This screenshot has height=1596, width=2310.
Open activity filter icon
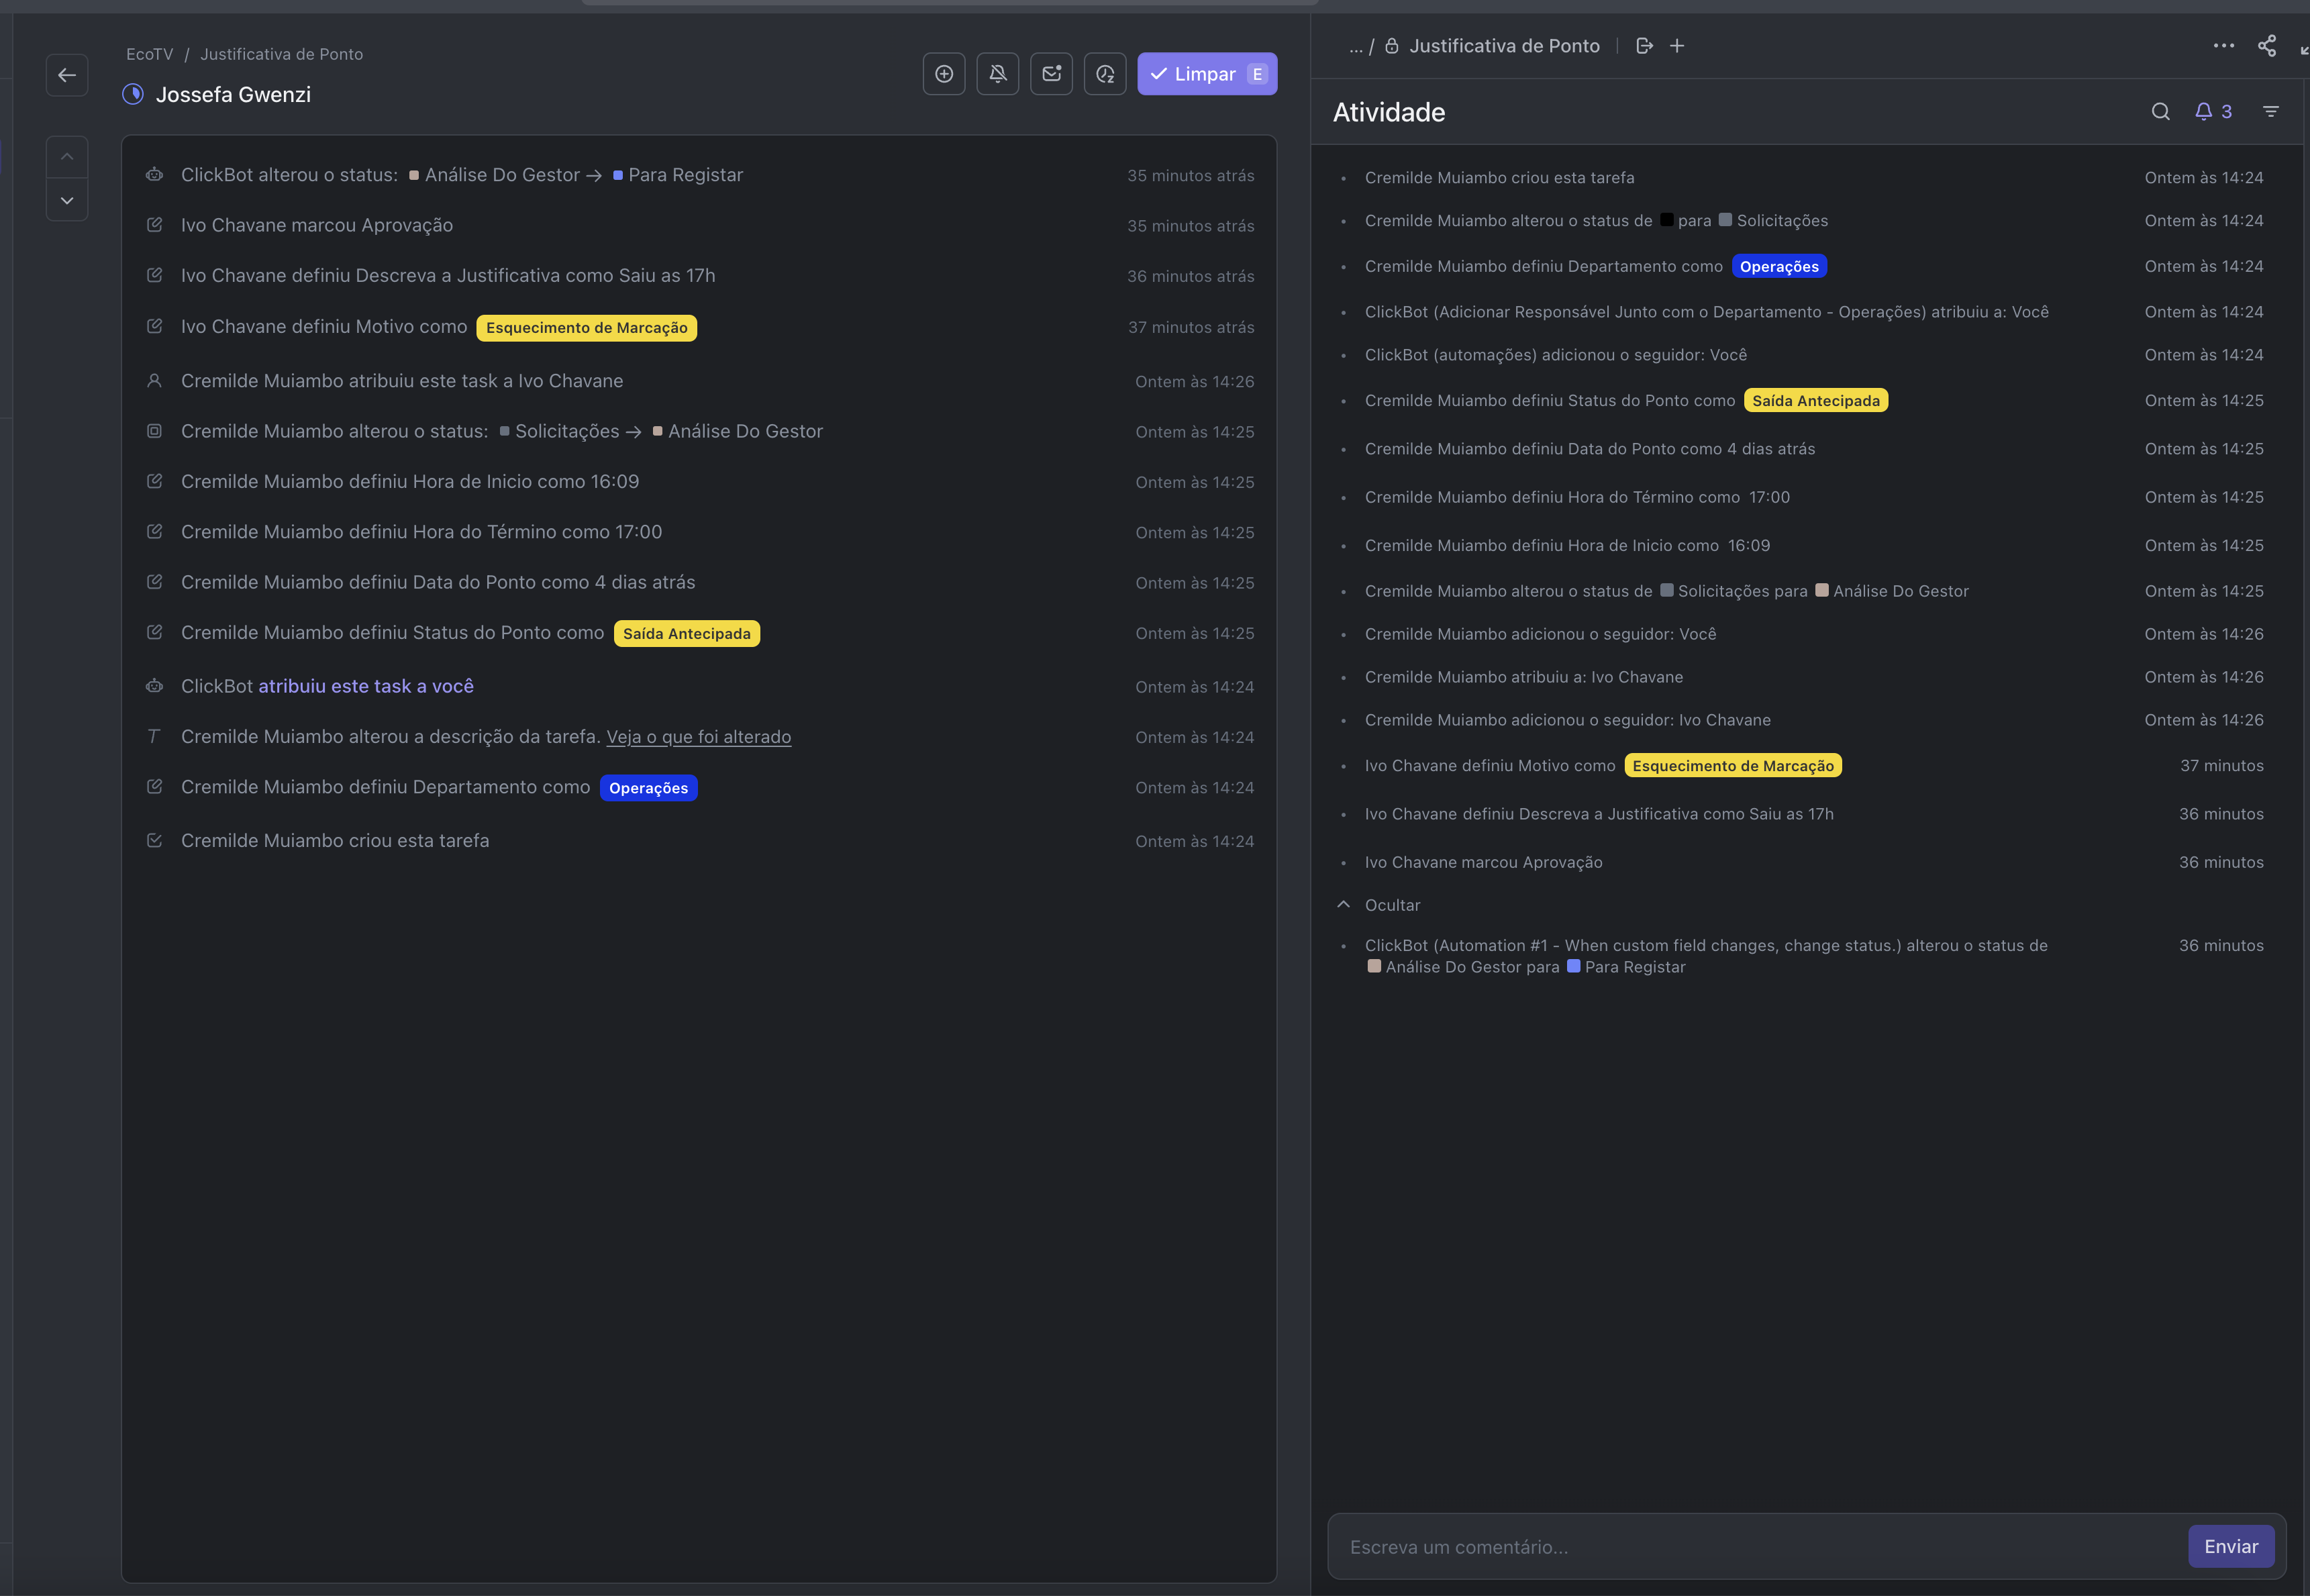click(x=2271, y=112)
